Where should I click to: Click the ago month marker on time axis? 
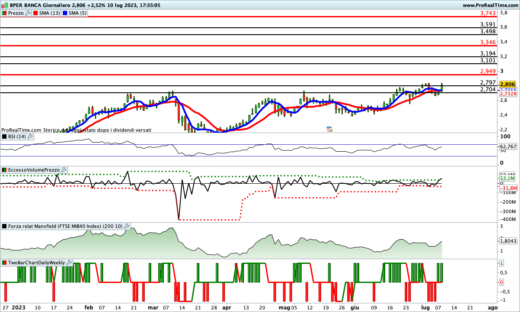pyautogui.click(x=493, y=307)
